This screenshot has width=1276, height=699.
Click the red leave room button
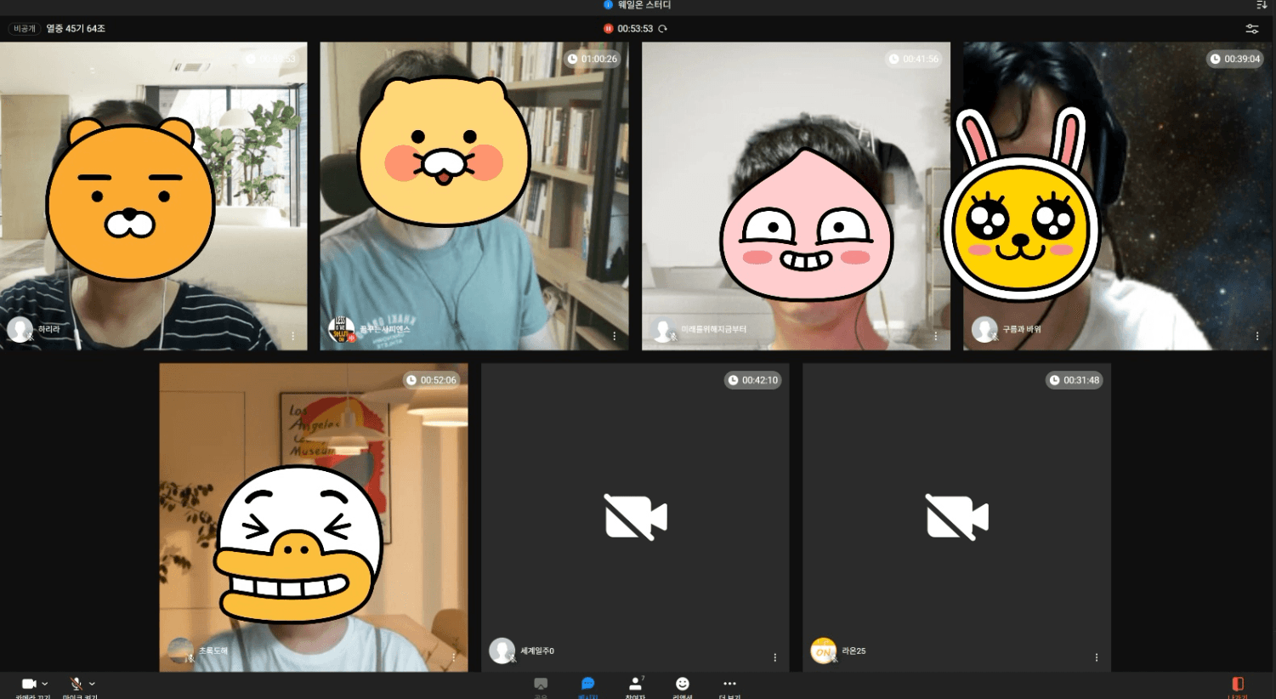(1238, 684)
